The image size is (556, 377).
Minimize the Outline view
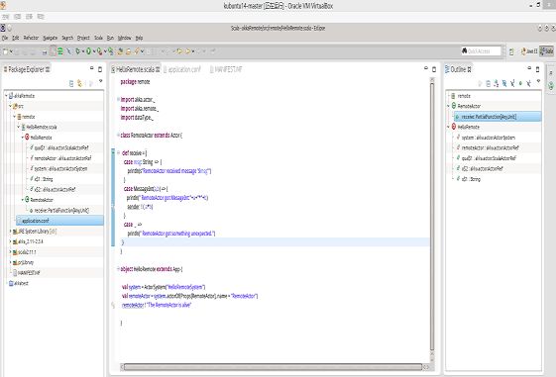[529, 68]
